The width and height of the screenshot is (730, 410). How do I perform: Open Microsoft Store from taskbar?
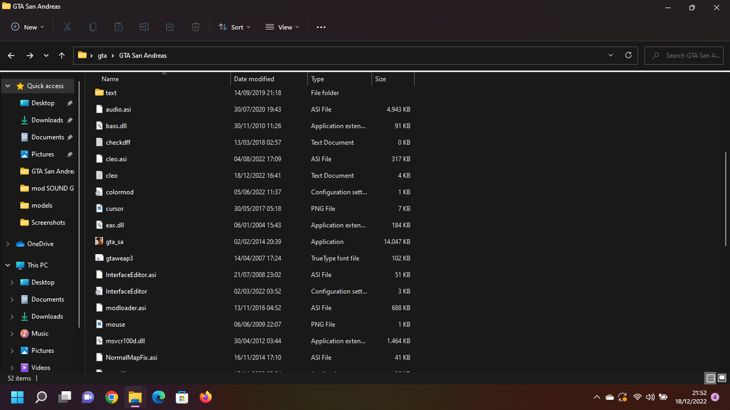(x=182, y=397)
